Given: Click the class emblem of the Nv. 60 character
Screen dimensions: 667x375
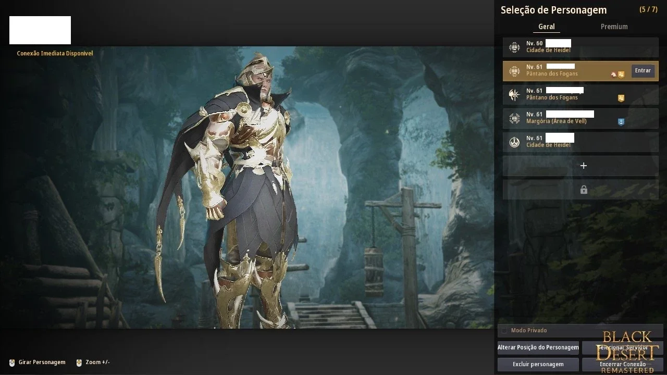Looking at the screenshot, I should tap(514, 47).
